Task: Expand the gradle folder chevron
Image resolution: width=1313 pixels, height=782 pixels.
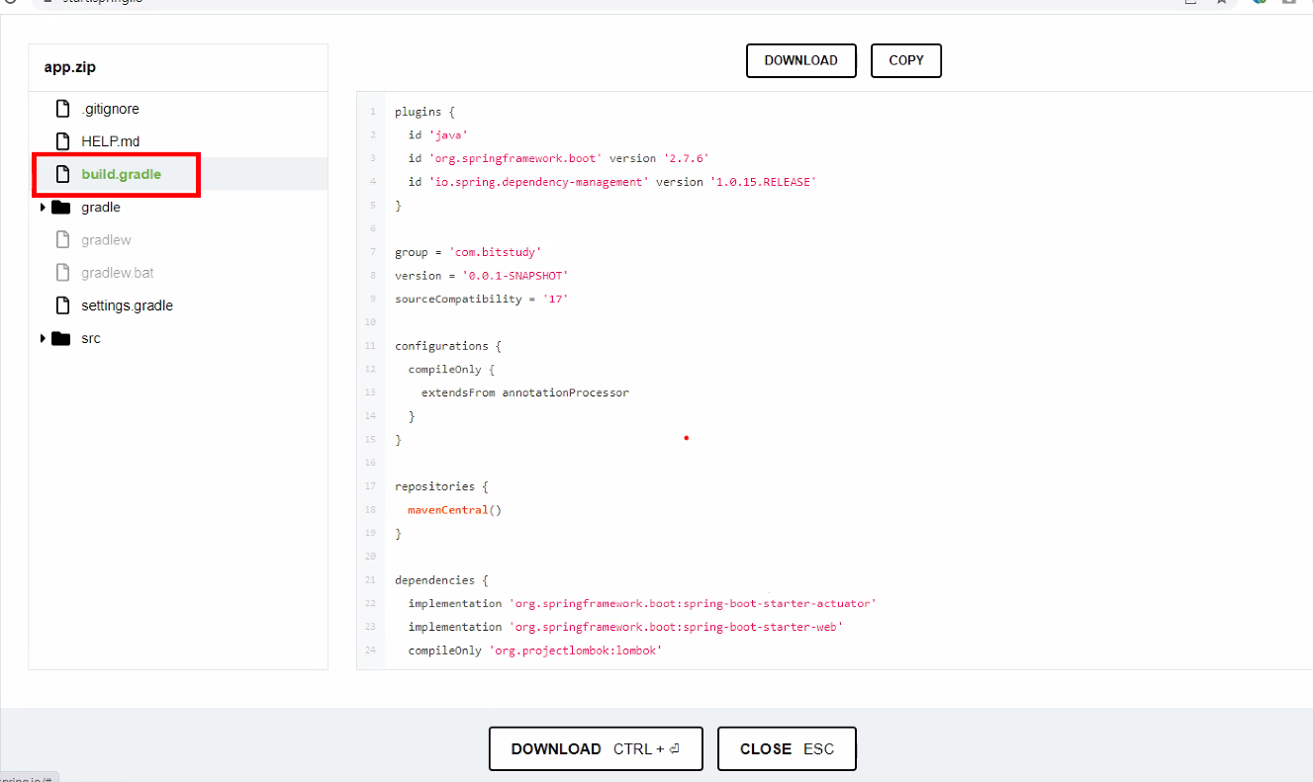Action: pos(44,207)
